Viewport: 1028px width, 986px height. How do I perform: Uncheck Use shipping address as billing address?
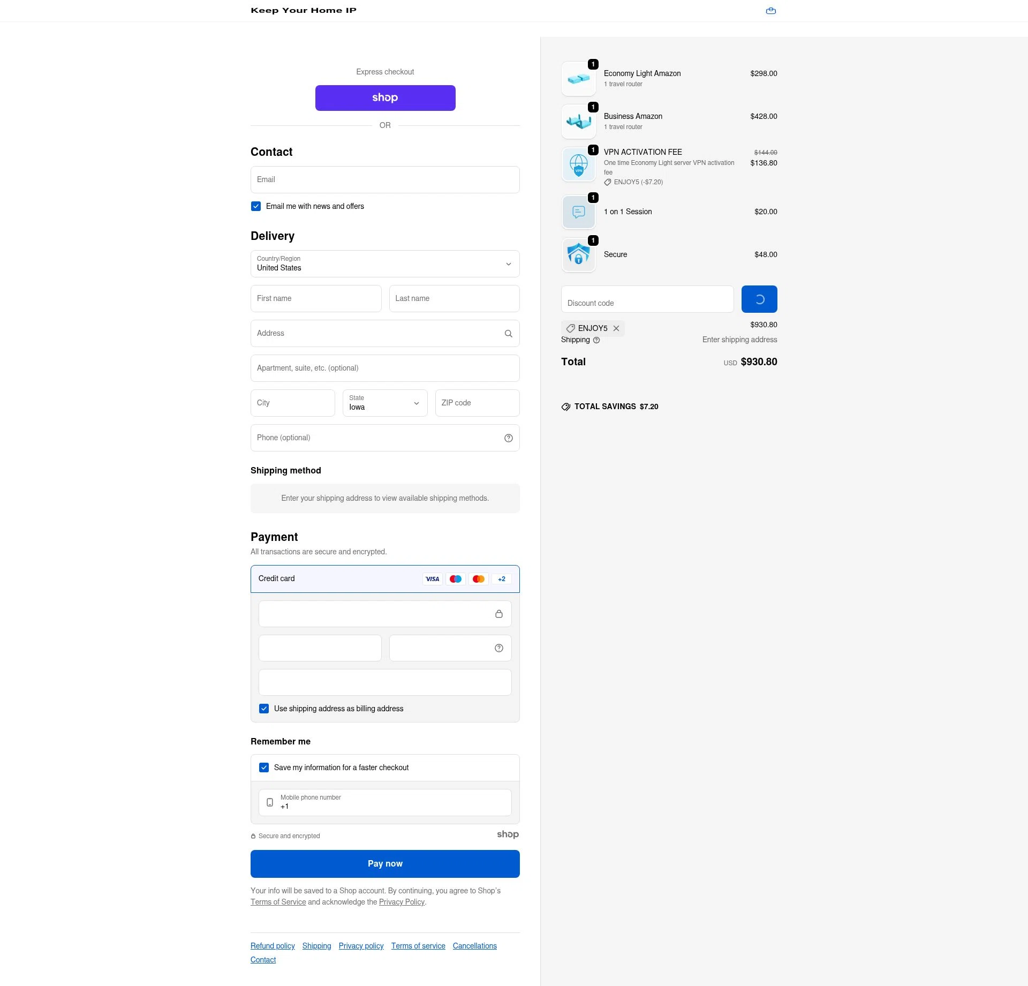(263, 708)
